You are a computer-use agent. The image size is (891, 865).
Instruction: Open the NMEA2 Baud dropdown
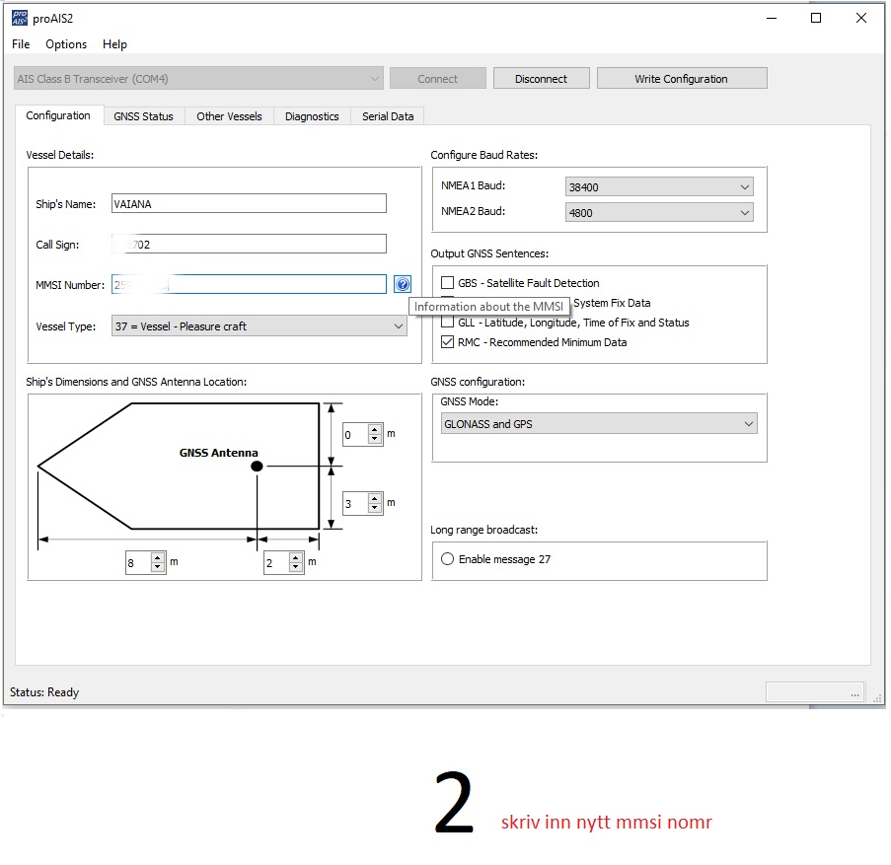[658, 212]
